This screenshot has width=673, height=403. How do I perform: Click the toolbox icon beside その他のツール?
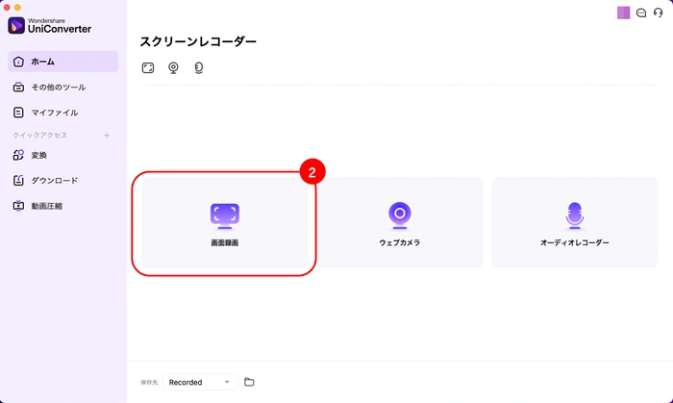[18, 88]
